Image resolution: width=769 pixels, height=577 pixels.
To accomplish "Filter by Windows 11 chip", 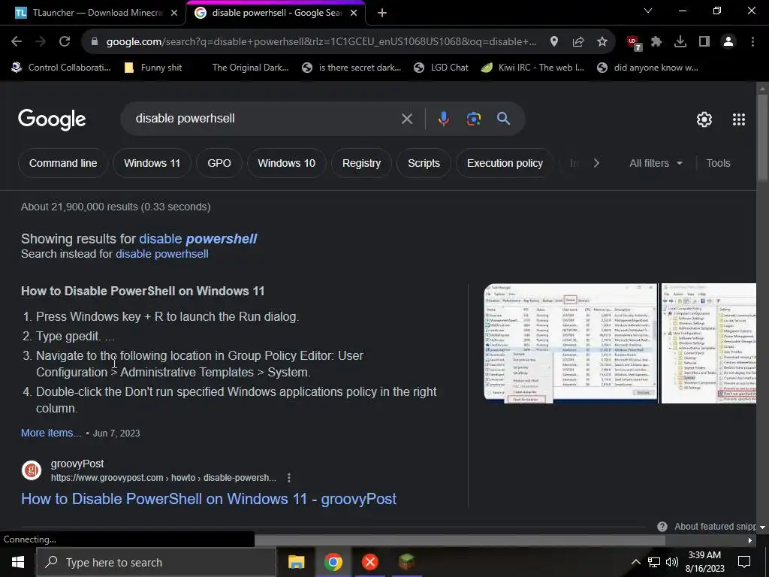I will point(152,163).
